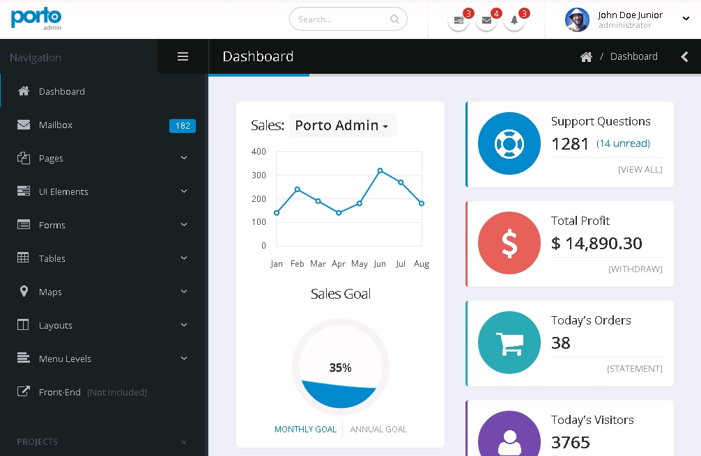Focus the Search input field
Viewport: 701px width, 456px height.
click(340, 19)
